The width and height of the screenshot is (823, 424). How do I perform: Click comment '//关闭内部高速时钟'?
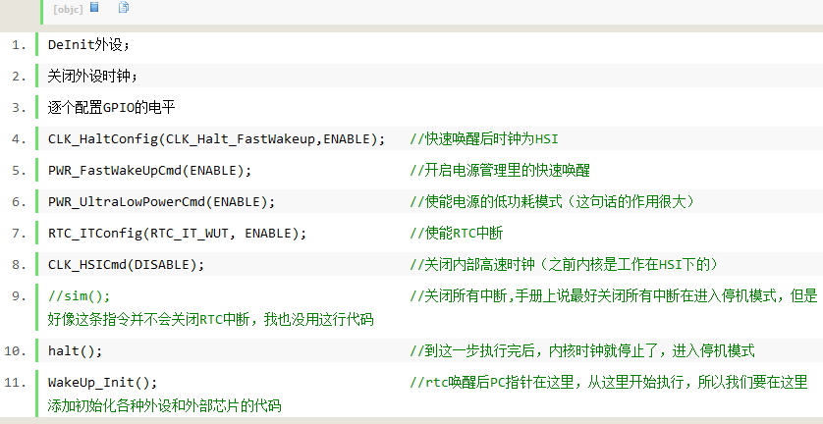pos(563,265)
